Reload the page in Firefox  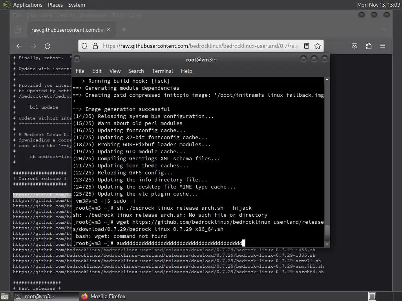(48, 46)
